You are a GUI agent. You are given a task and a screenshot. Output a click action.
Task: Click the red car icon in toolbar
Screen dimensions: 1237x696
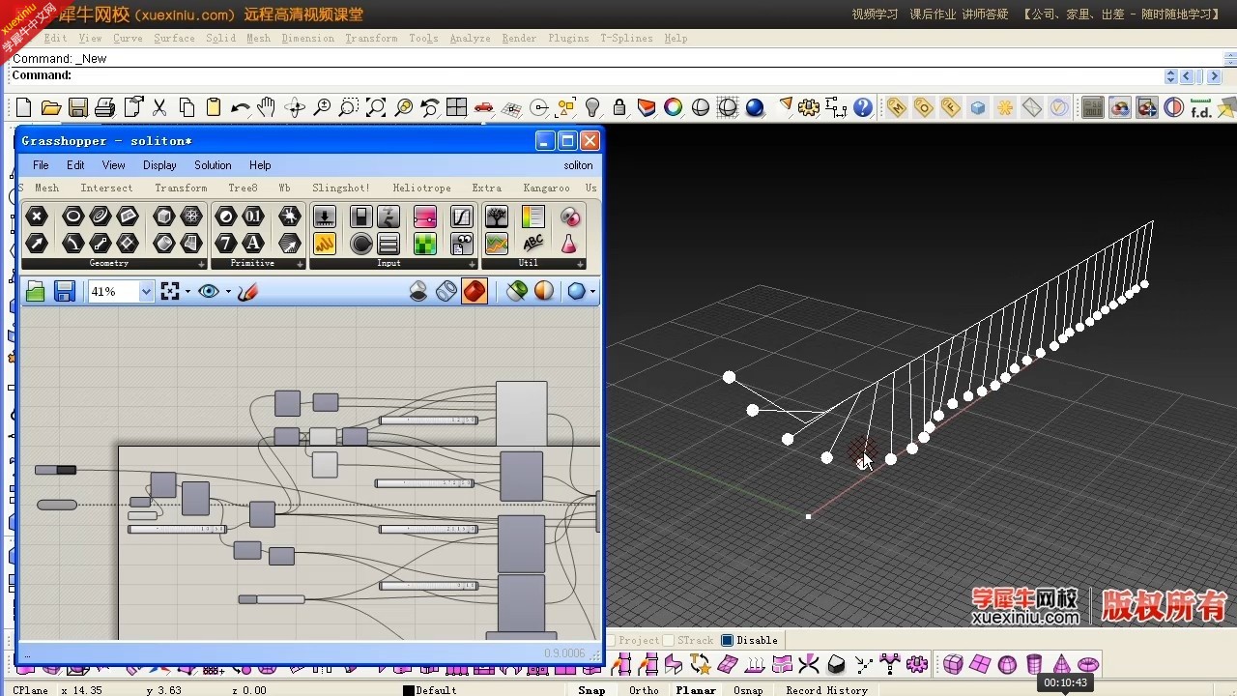click(x=484, y=107)
